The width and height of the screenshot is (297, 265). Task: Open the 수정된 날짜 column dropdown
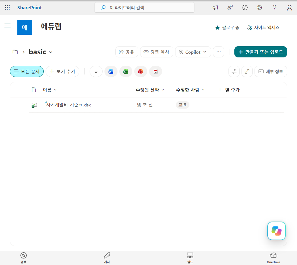click(x=150, y=90)
